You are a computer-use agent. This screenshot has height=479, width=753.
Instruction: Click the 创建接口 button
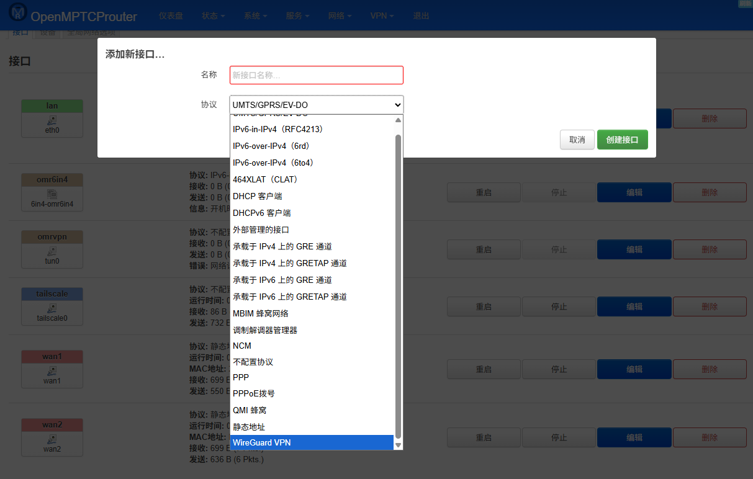[623, 140]
